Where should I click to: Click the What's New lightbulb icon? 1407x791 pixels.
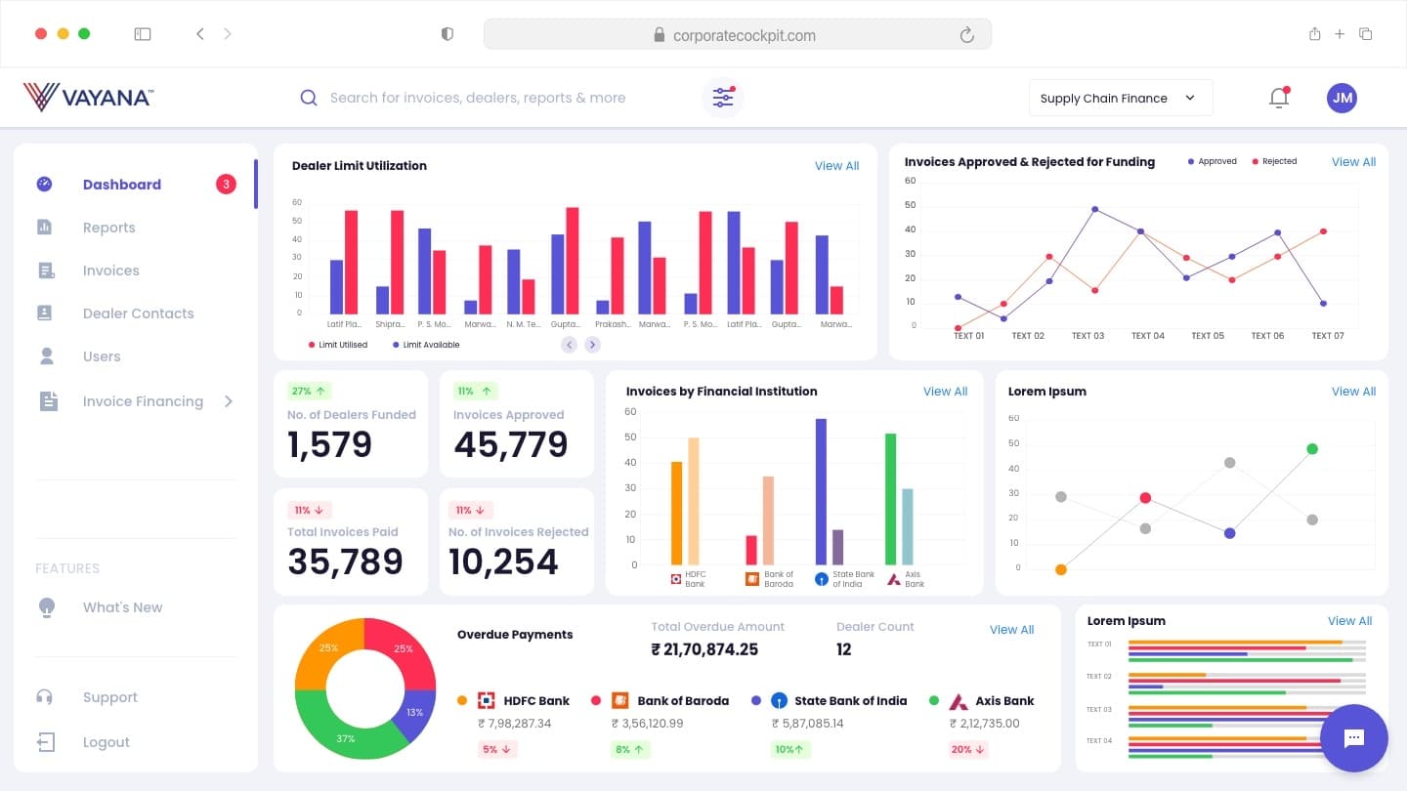pos(46,607)
